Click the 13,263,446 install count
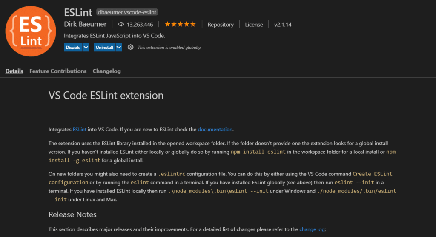 140,24
